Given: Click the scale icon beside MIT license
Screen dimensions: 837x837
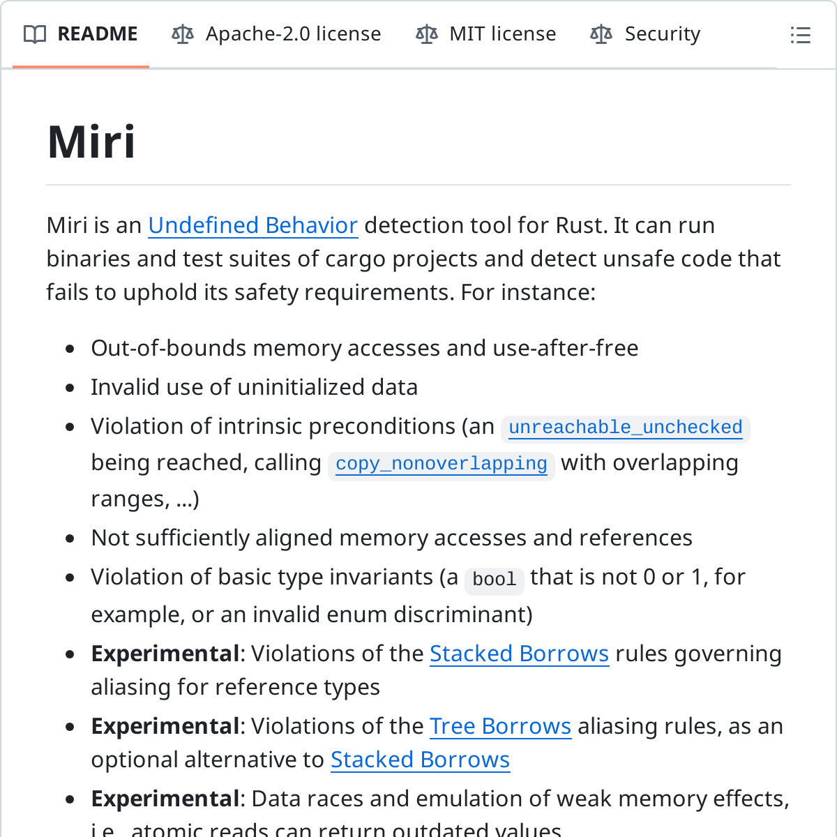Looking at the screenshot, I should (x=427, y=34).
